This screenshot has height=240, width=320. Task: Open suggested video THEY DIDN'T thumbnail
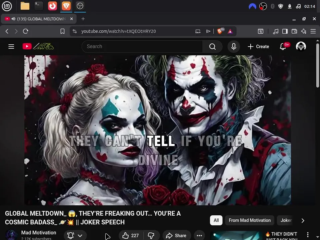(236, 236)
